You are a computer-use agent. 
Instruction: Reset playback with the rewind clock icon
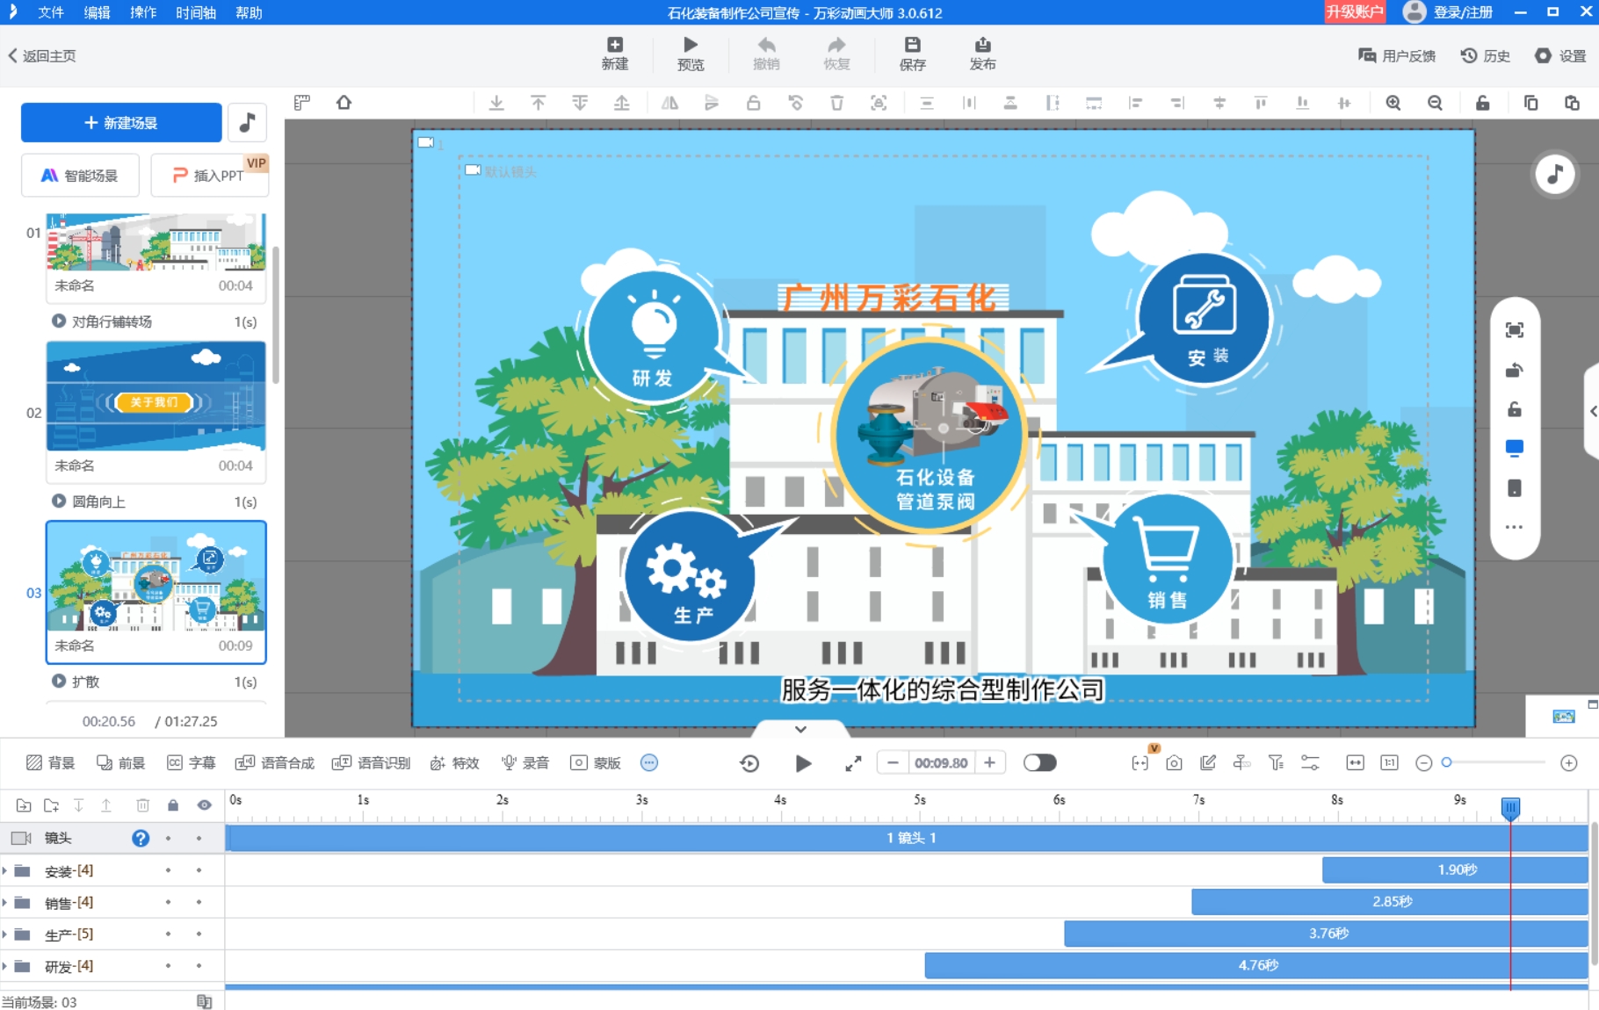click(749, 763)
